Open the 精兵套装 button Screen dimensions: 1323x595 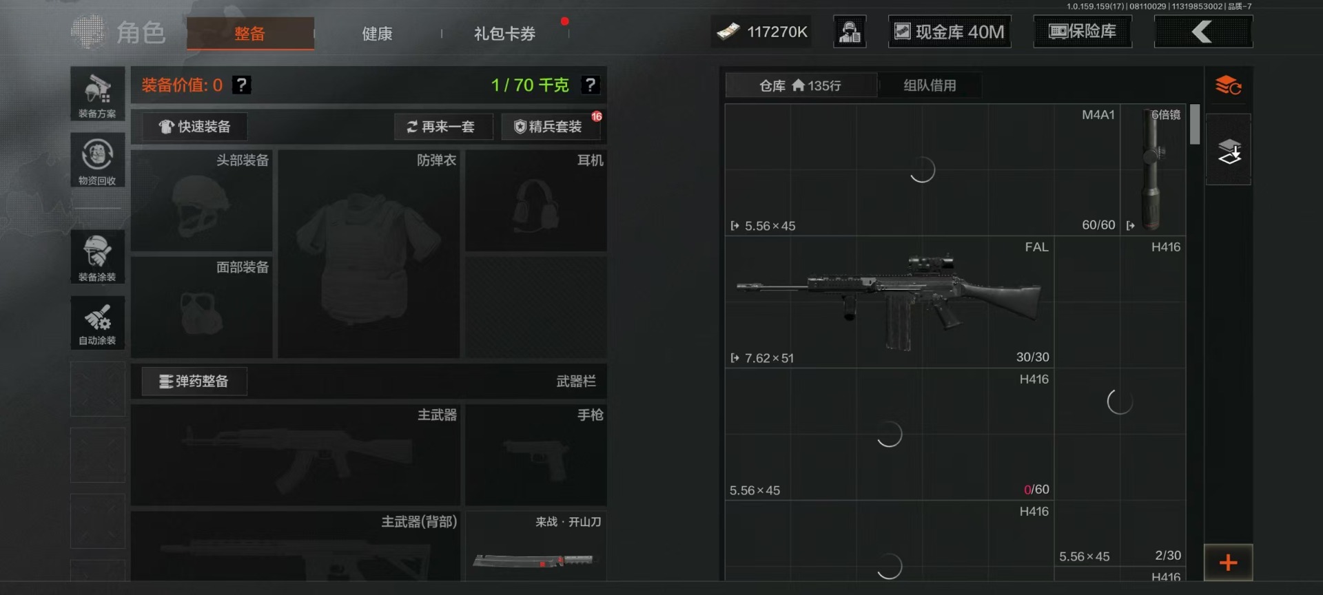click(551, 127)
